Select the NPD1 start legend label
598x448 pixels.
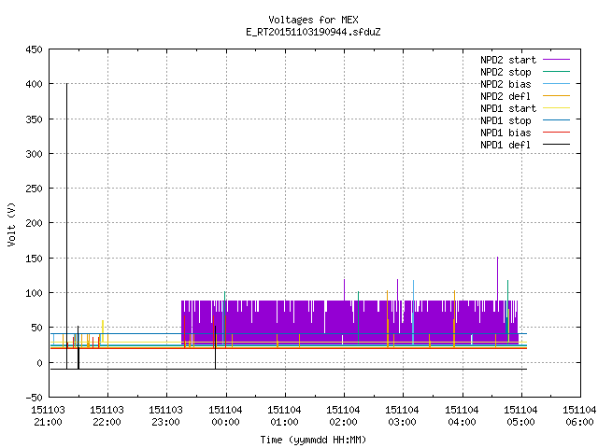pyautogui.click(x=508, y=108)
